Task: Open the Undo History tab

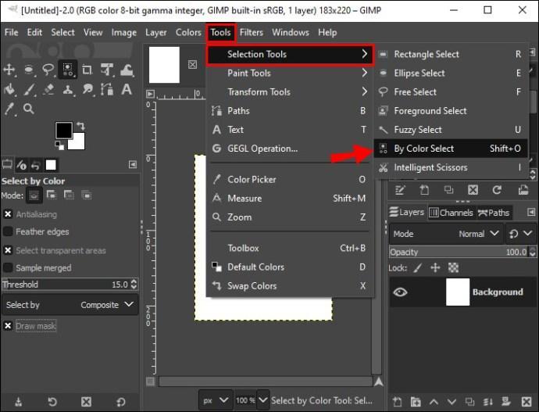Action: (x=35, y=166)
